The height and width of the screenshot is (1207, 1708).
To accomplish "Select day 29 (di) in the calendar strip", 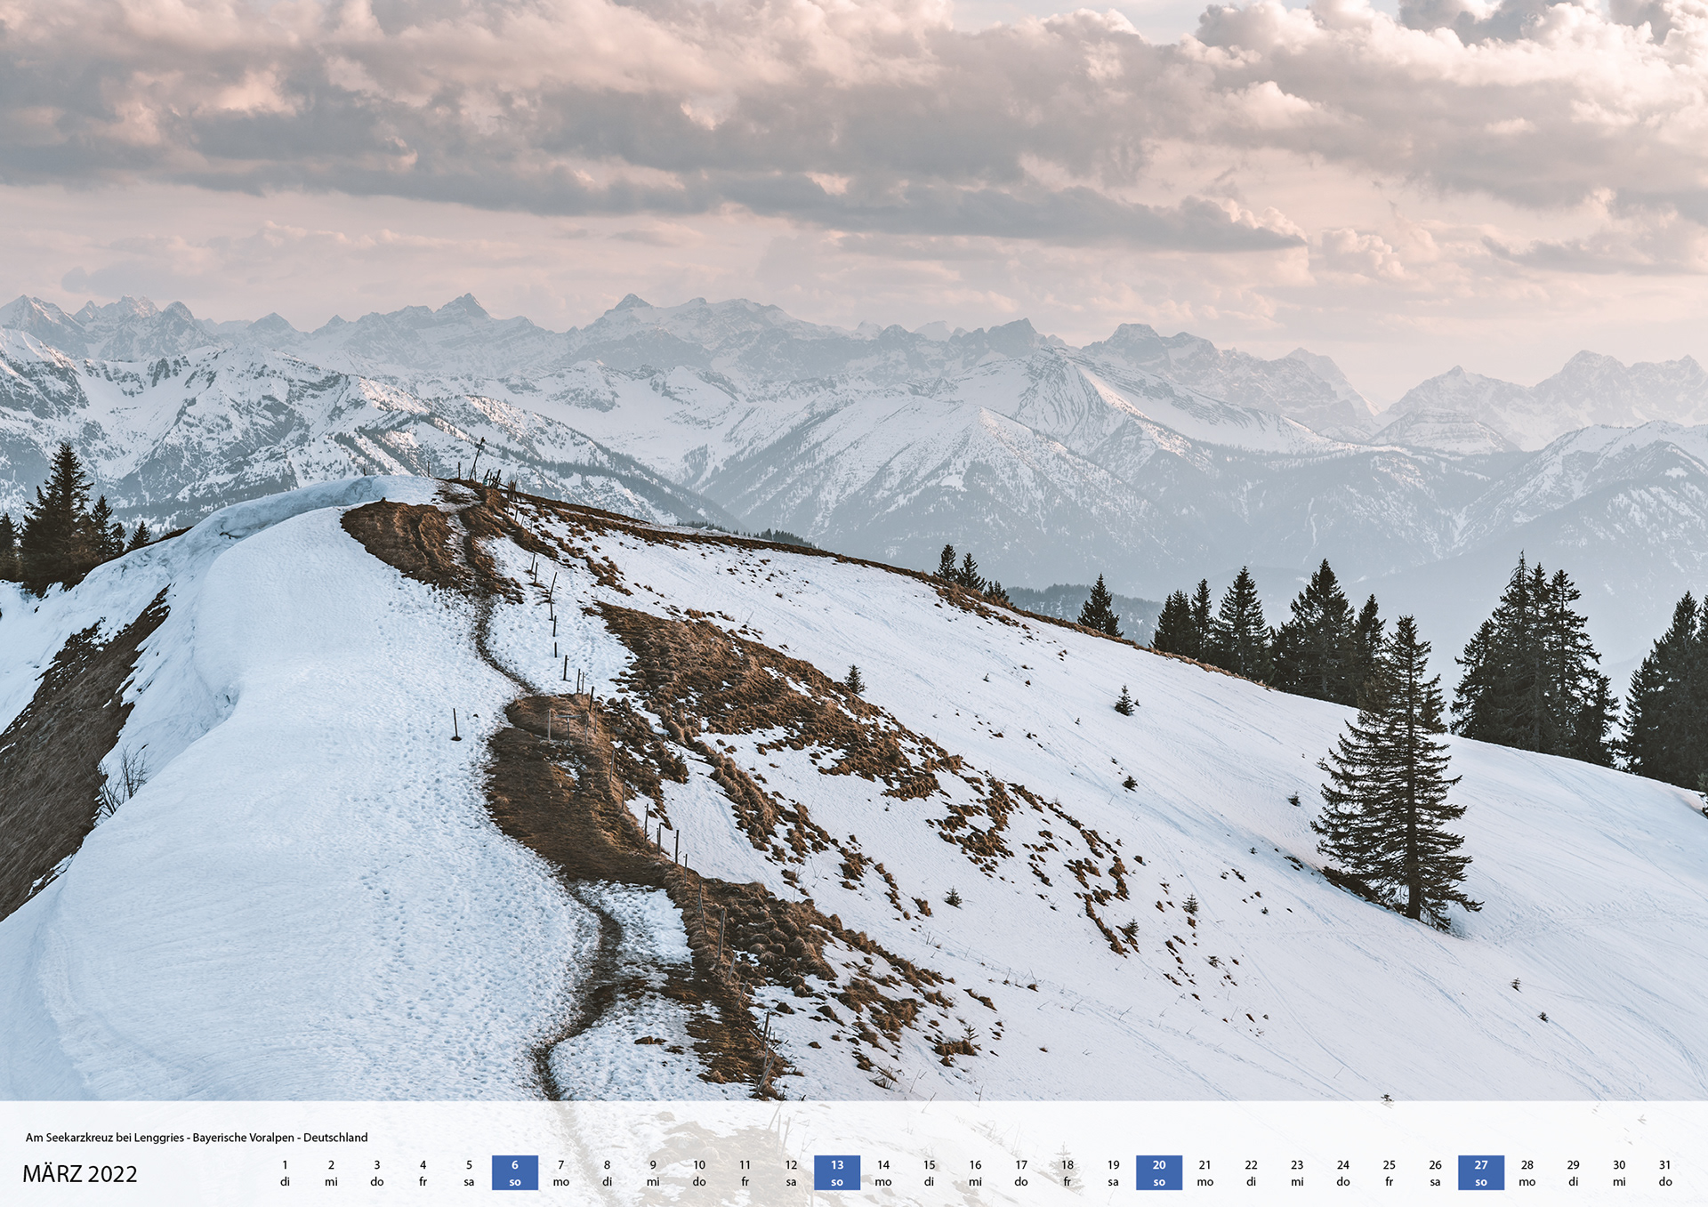I will tap(1573, 1173).
